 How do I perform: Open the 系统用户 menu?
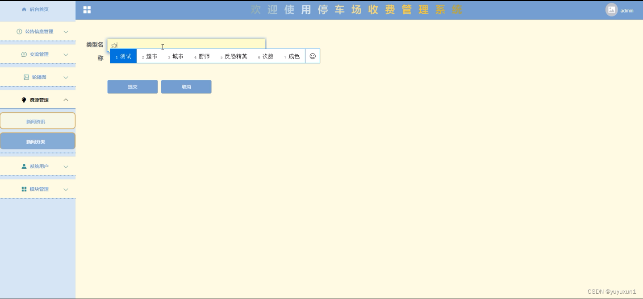point(38,166)
